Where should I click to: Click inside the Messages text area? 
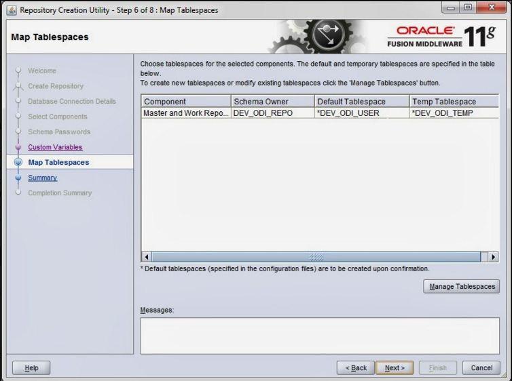320,336
